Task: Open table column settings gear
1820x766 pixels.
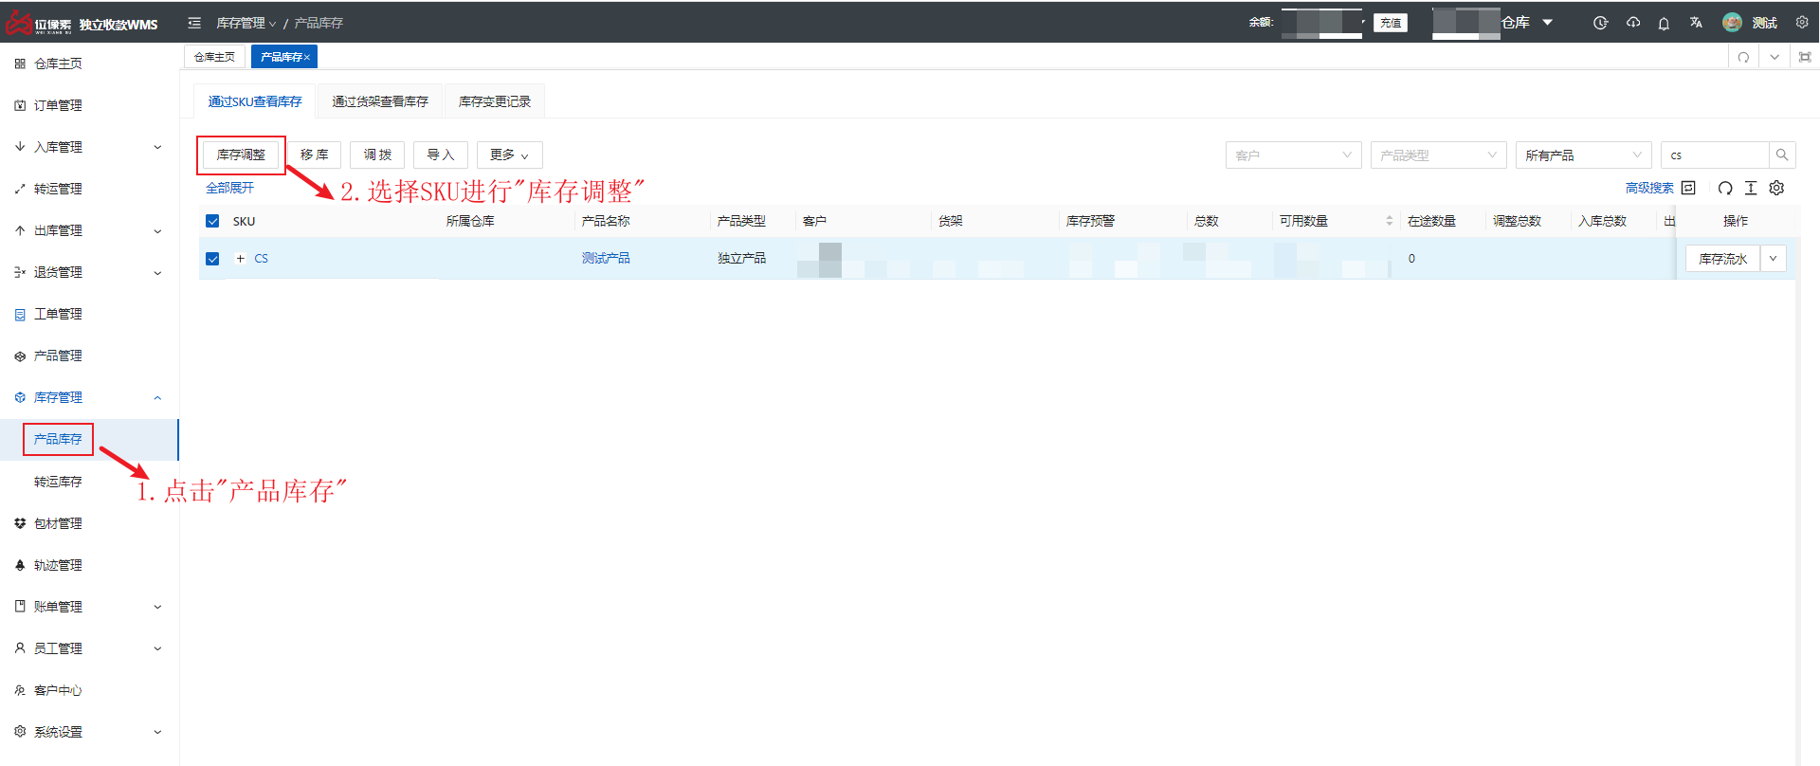Action: (1777, 188)
